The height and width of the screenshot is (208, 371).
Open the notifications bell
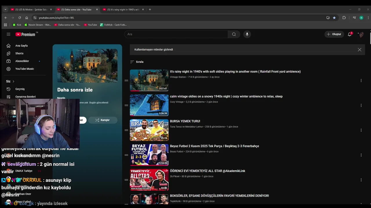[x=350, y=34]
